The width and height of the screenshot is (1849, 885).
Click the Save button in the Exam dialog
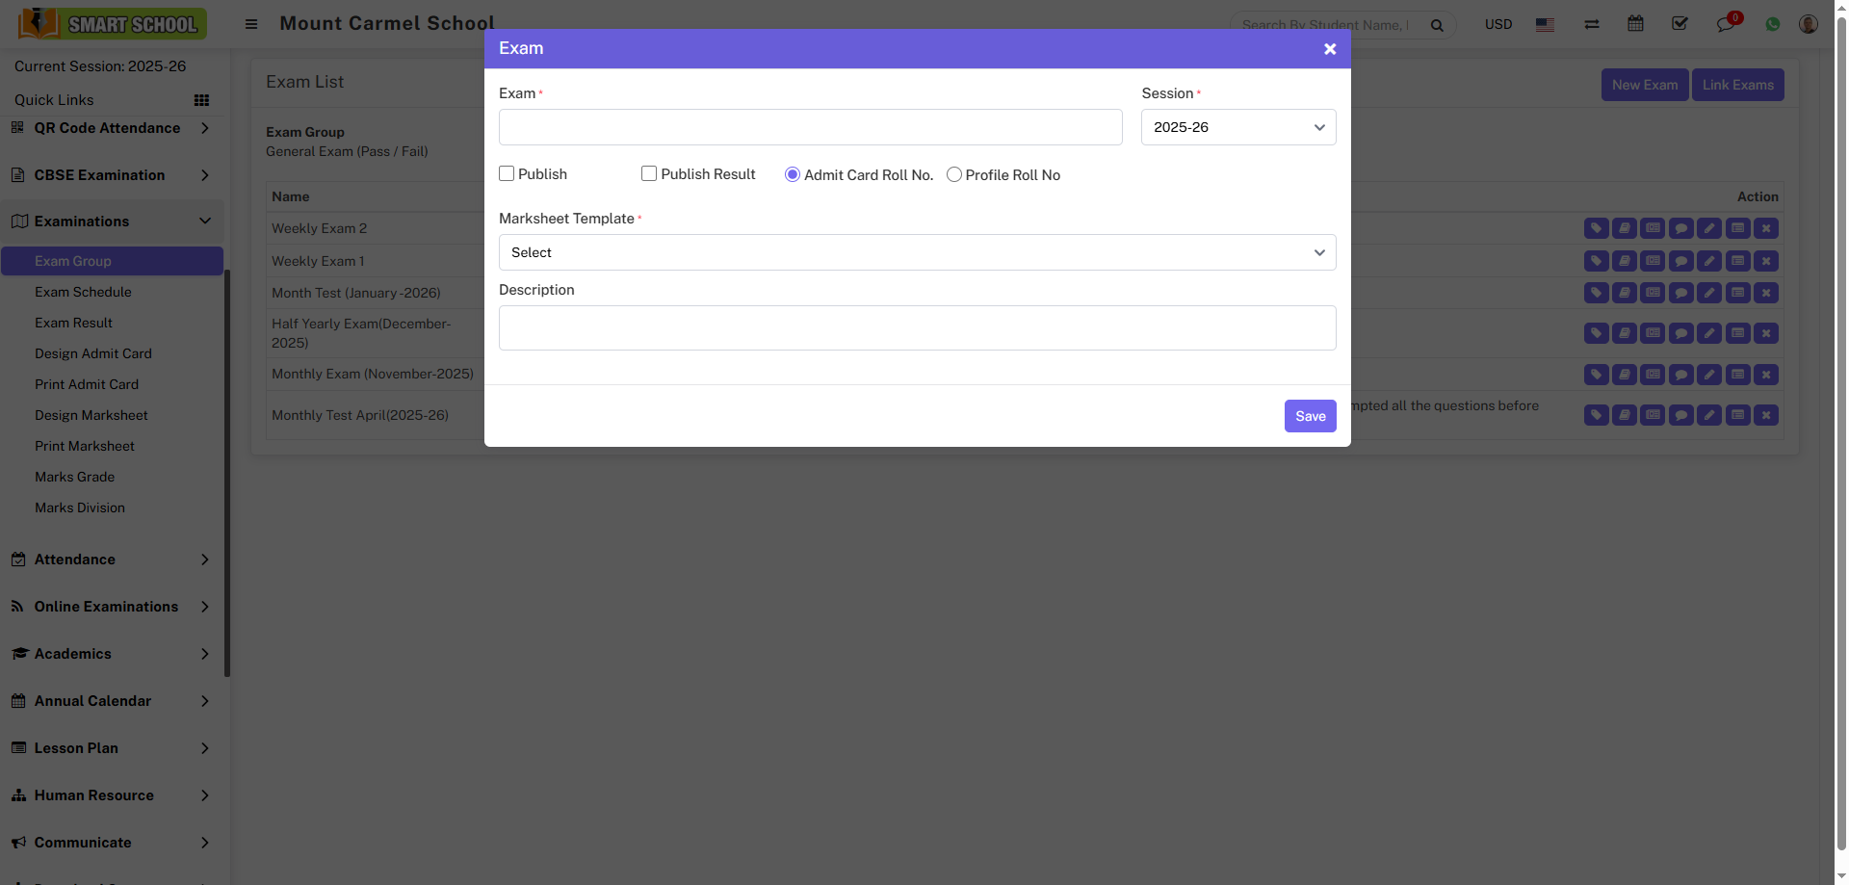[x=1310, y=416]
